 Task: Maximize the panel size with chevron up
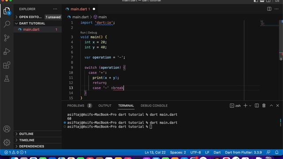tap(271, 106)
